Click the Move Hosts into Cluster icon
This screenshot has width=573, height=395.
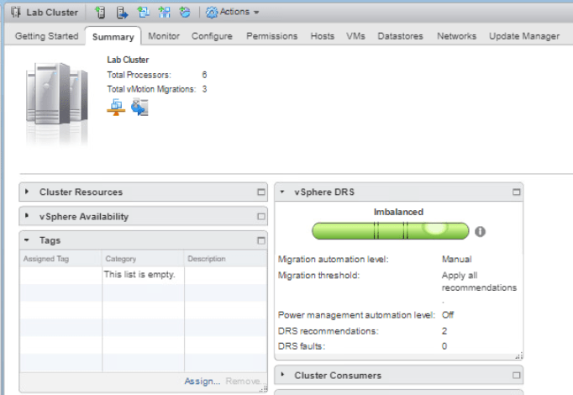(122, 13)
